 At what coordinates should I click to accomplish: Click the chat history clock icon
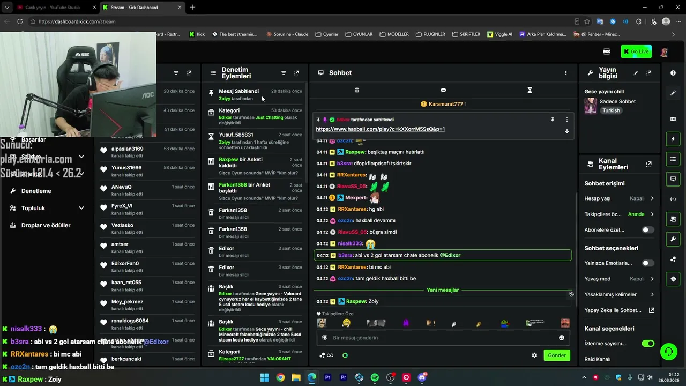tap(571, 294)
